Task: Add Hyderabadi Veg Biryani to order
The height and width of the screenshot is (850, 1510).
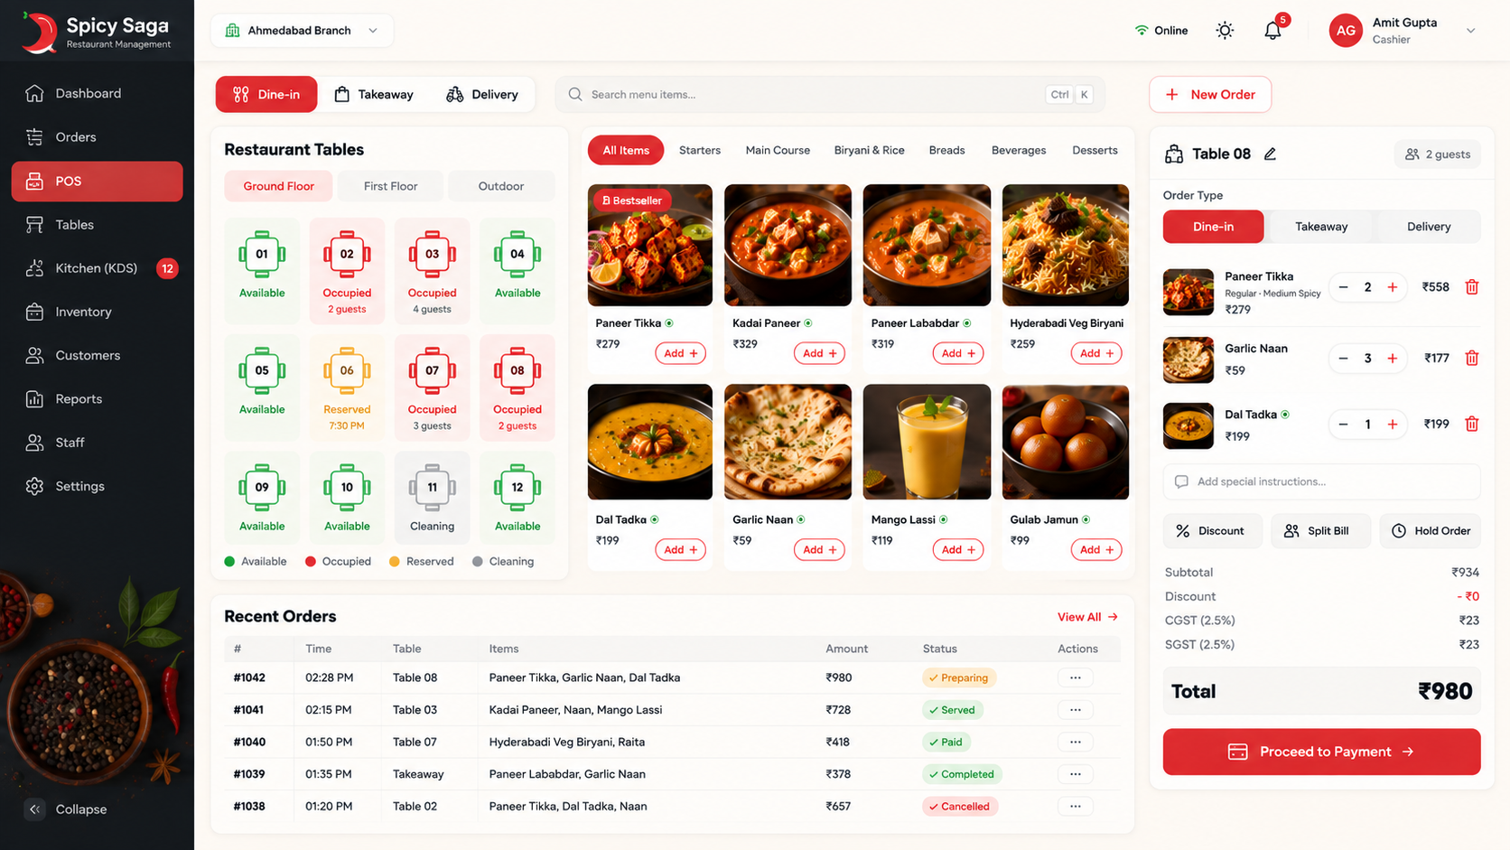Action: pyautogui.click(x=1096, y=353)
